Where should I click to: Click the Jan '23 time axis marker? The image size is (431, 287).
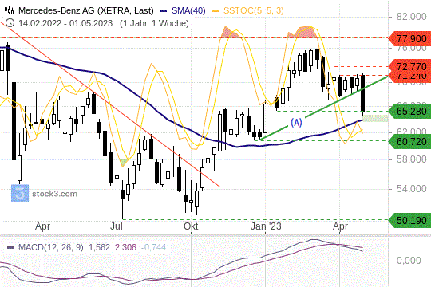pyautogui.click(x=266, y=226)
